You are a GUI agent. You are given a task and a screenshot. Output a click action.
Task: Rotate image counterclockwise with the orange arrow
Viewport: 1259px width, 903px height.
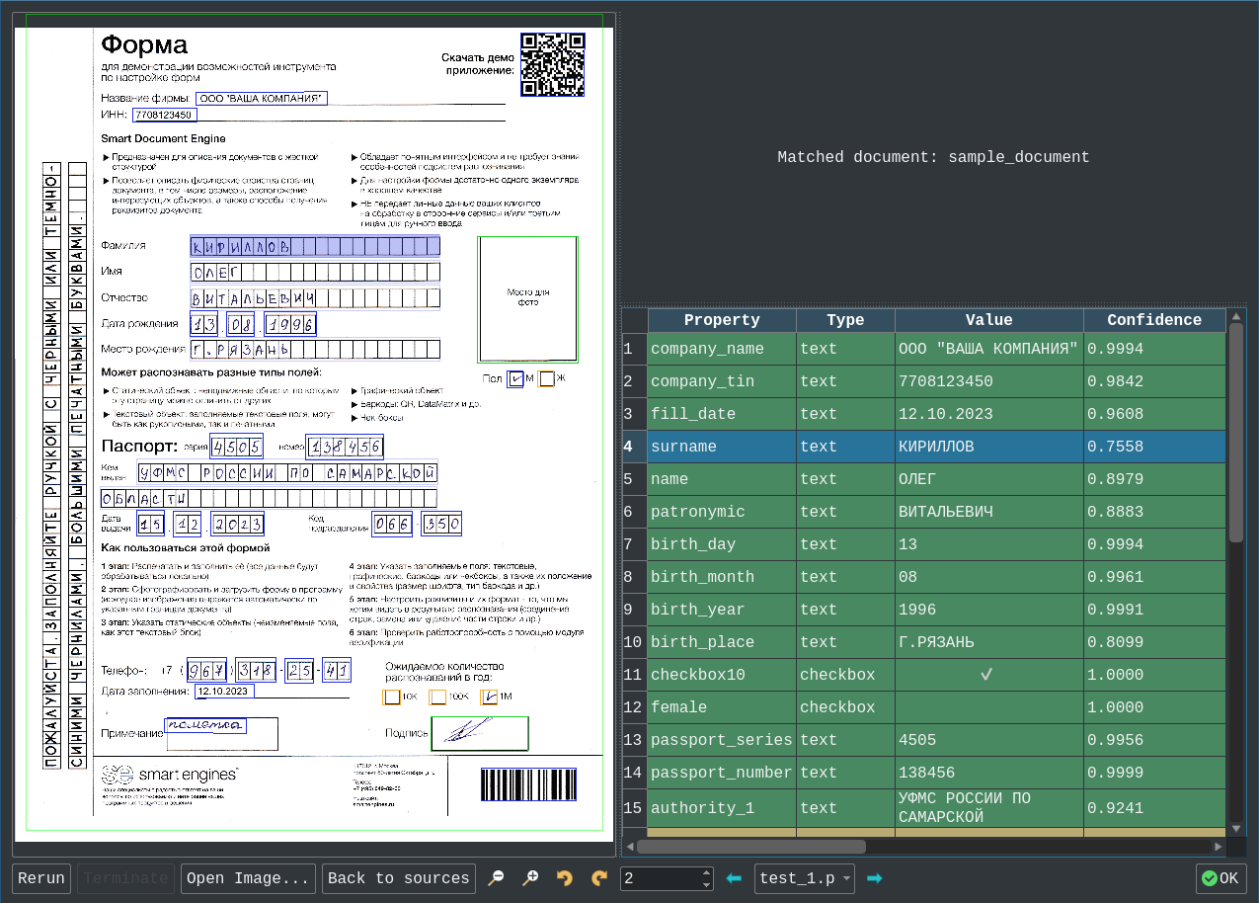coord(565,878)
